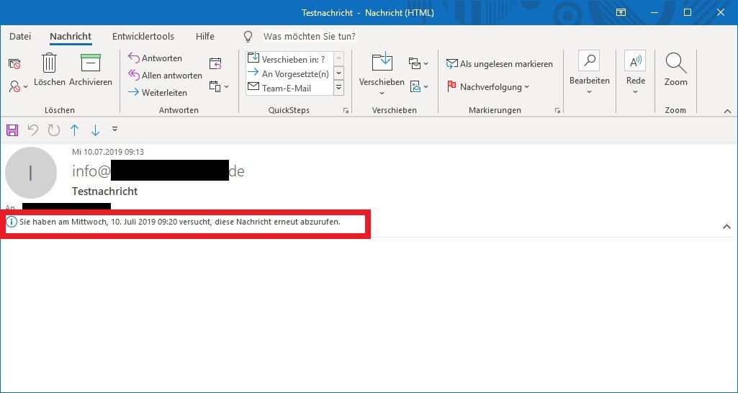Select QuickStep Verschieben in: ?
Image resolution: width=738 pixels, height=393 pixels.
pos(290,59)
